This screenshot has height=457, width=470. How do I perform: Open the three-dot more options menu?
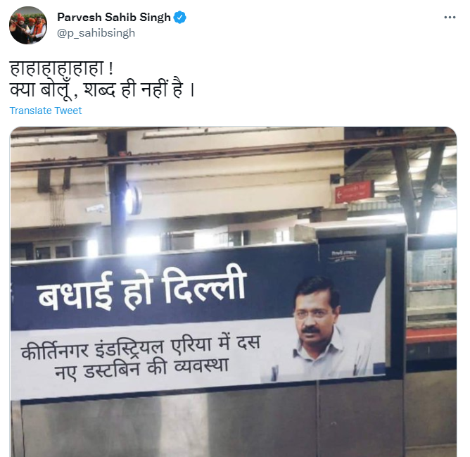450,18
